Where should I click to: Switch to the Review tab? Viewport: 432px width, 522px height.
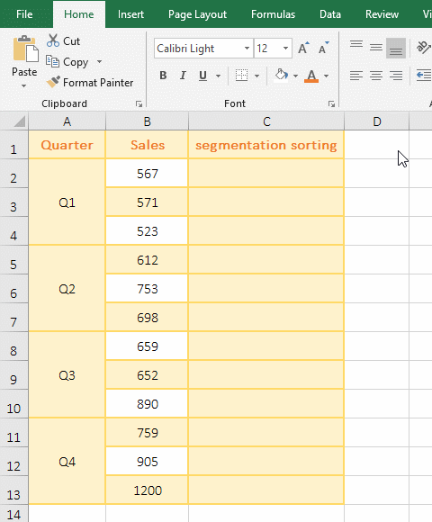[x=382, y=14]
